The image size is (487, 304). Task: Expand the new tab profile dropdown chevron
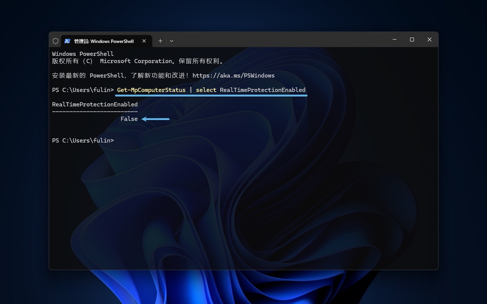click(172, 41)
